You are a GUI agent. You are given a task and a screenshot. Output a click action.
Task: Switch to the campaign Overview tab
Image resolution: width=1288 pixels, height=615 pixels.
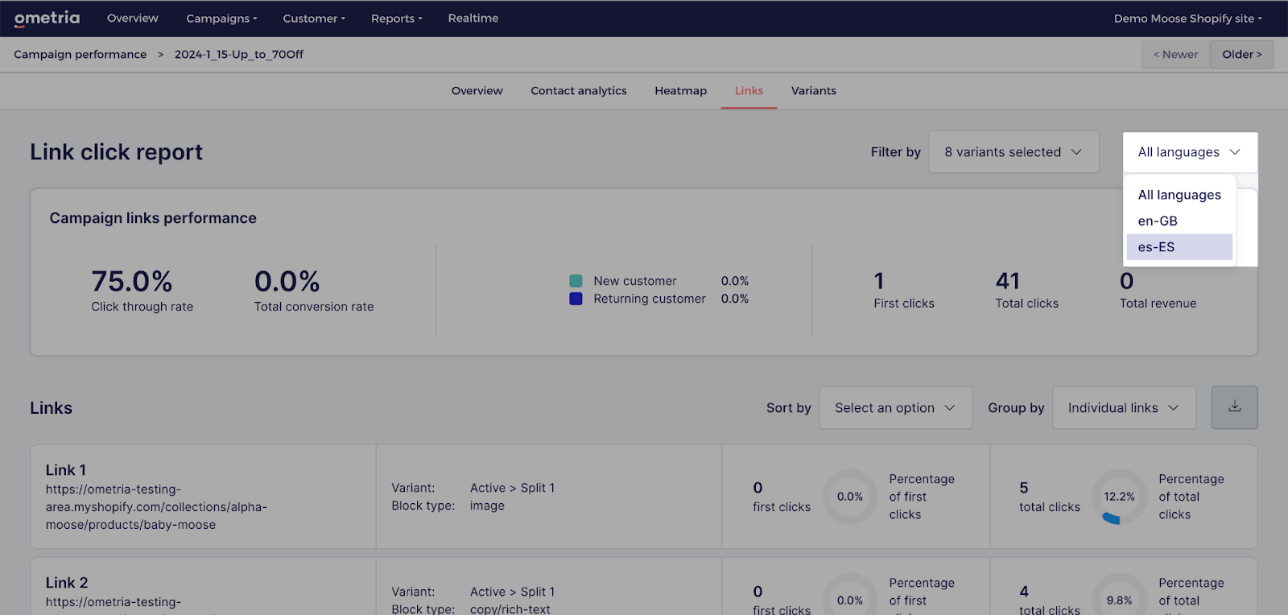(x=477, y=91)
